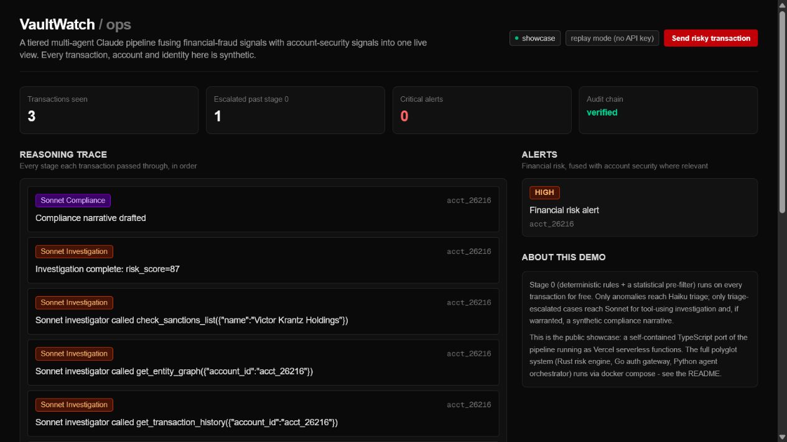Image resolution: width=787 pixels, height=442 pixels.
Task: Click the ALERTS heading
Action: (539, 154)
